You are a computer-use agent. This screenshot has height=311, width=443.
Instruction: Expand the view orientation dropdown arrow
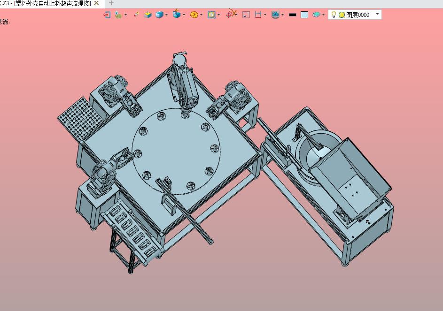point(184,15)
